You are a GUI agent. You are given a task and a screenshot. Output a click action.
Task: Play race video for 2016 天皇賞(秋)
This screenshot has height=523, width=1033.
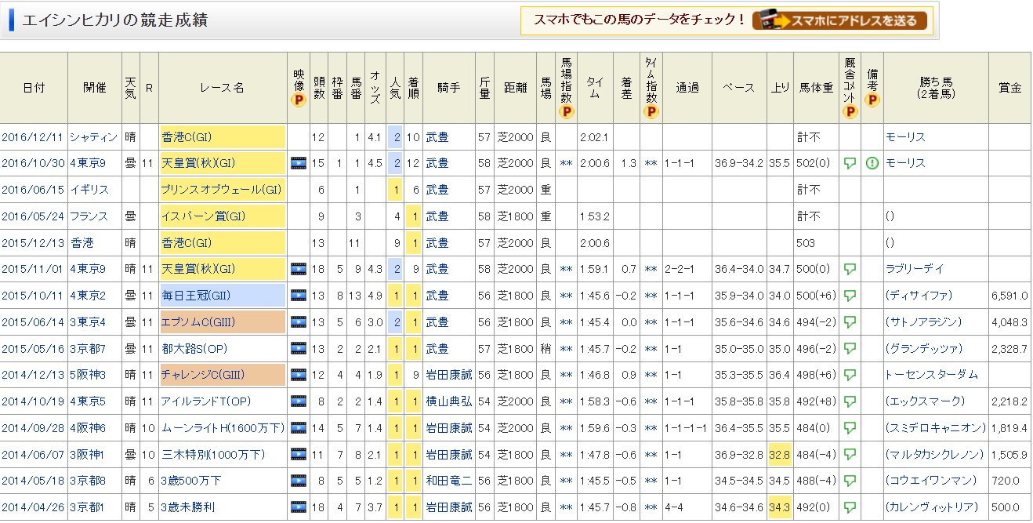tap(298, 163)
